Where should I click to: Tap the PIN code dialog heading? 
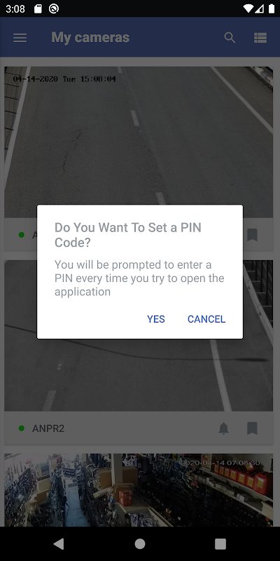click(128, 235)
